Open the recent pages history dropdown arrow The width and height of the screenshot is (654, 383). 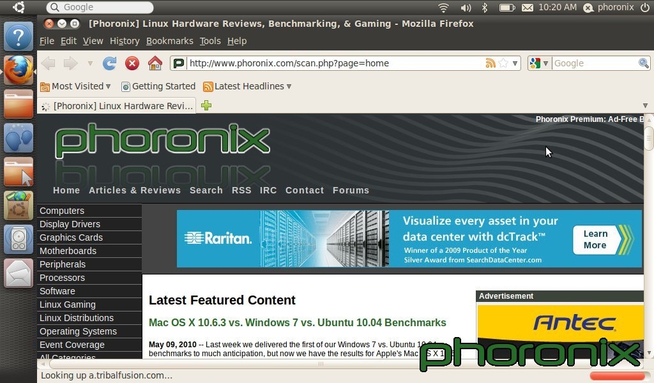90,63
